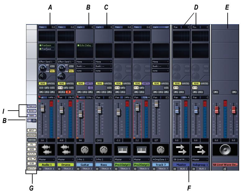Toggle phase invert on Audio 1 strip
The height and width of the screenshot is (193, 241).
47,88
